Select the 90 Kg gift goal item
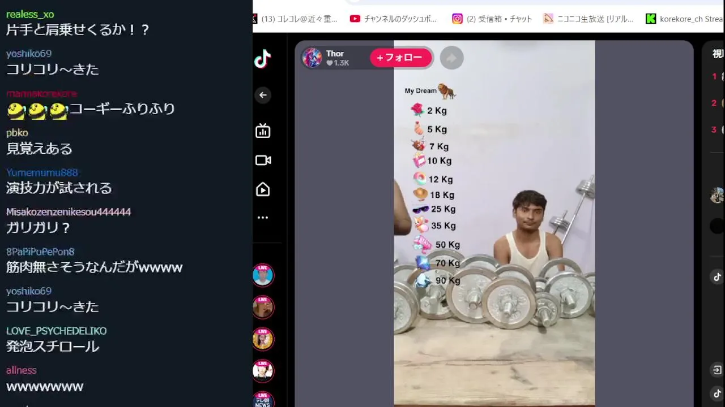The height and width of the screenshot is (407, 725). pos(438,280)
